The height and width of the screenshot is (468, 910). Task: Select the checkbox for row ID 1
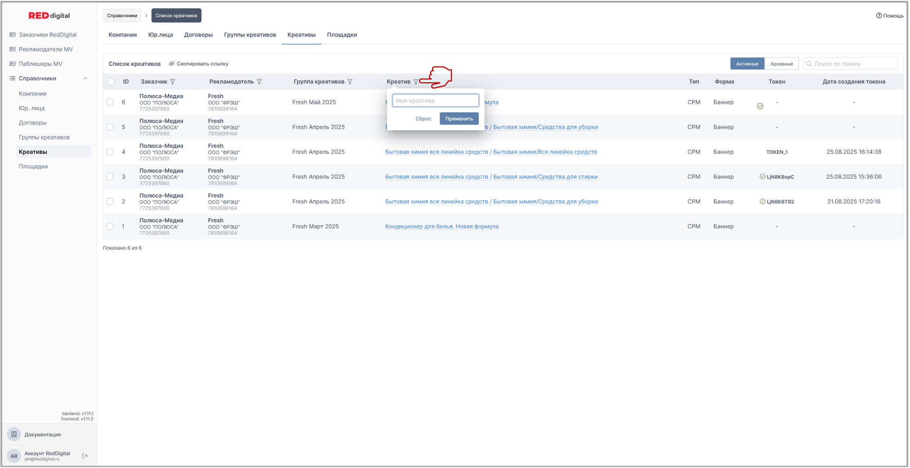pyautogui.click(x=110, y=227)
